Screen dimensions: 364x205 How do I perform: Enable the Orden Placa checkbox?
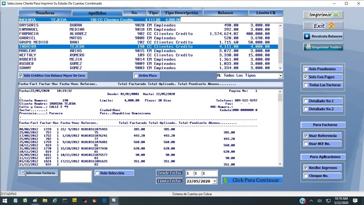pos(136,76)
